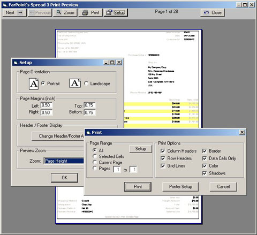Click the Print dialog title bar icon
The image size is (257, 235).
point(88,133)
